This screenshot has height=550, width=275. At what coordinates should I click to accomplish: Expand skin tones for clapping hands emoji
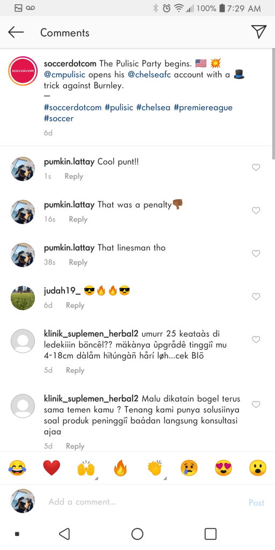(165, 478)
